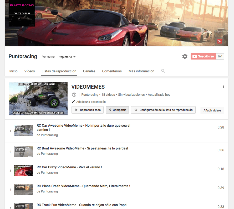Click the Puntoracing channel name heading
The image size is (234, 209).
pos(23,57)
